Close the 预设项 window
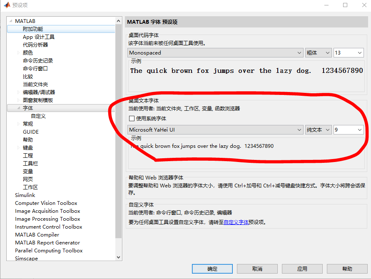Viewport: 371px width, 279px height. 364,5
